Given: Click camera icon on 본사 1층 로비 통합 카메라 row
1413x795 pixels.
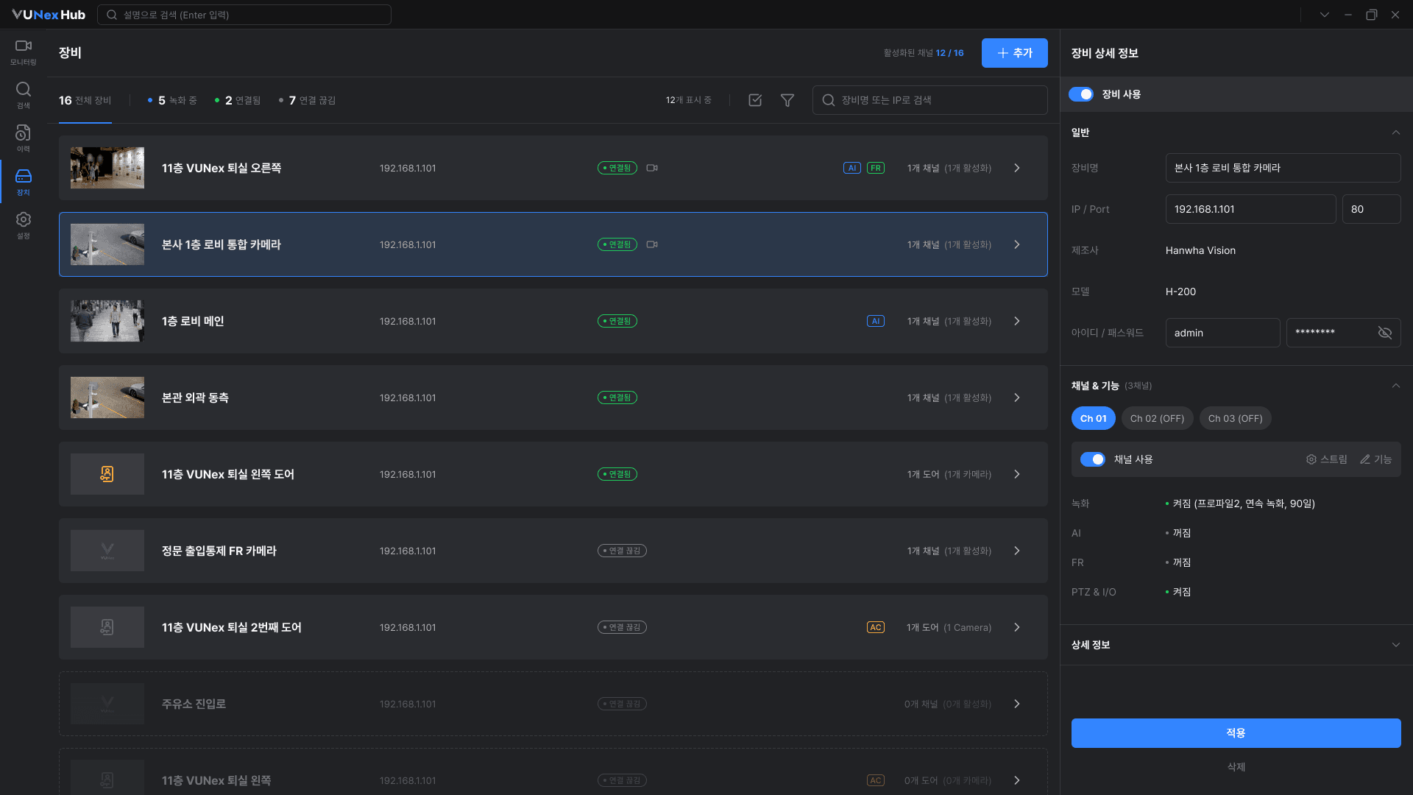Looking at the screenshot, I should pos(652,244).
